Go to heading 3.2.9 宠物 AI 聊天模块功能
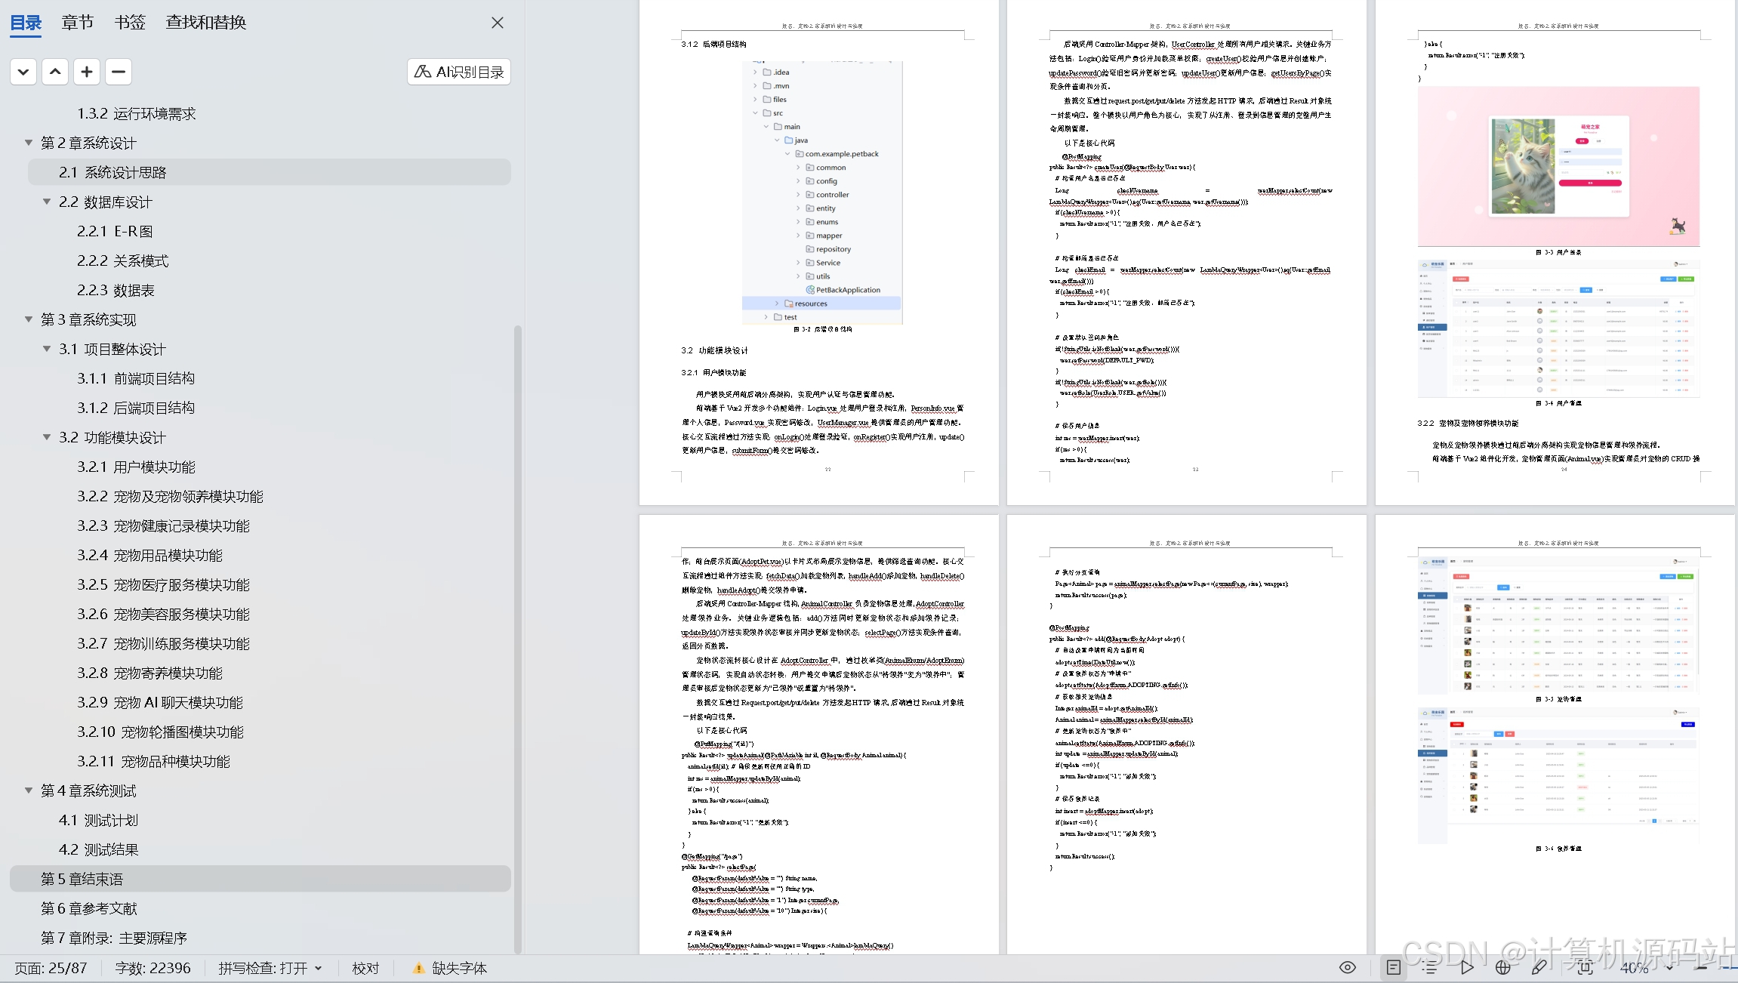Screen dimensions: 1738x983 (160, 702)
